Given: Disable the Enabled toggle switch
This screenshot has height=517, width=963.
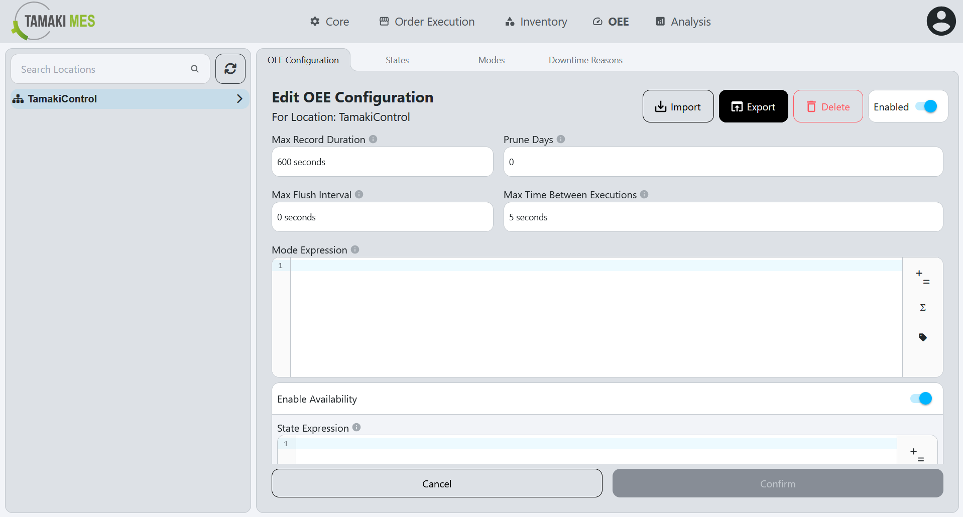Looking at the screenshot, I should 927,106.
